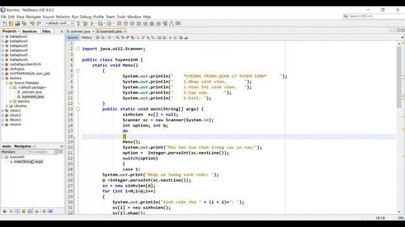The height and width of the screenshot is (227, 405).
Task: Collapse the main method fold at line 13
Action: tap(78, 109)
